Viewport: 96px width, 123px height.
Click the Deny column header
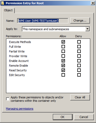point(79,36)
